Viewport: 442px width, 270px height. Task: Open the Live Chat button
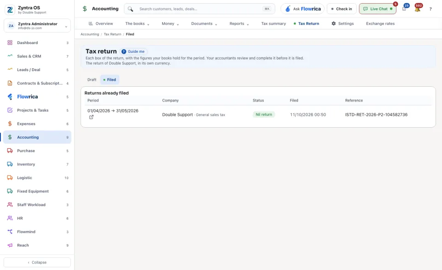click(378, 9)
